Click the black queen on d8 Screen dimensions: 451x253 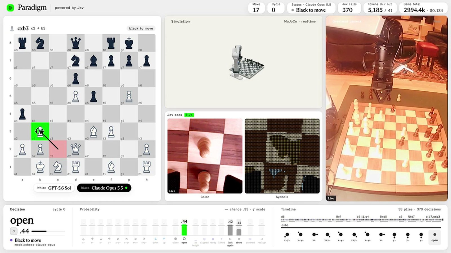[76, 43]
